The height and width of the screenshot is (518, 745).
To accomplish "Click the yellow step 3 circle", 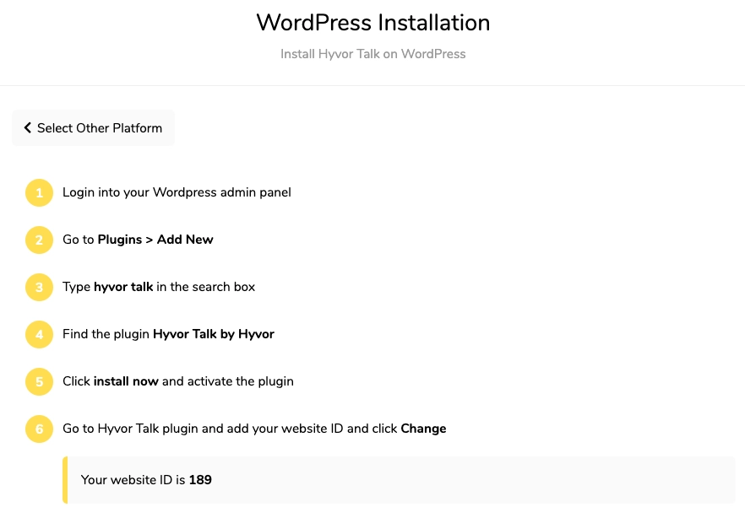I will tap(39, 287).
